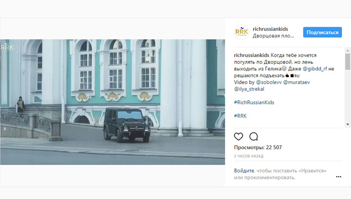Open the @murataev profile mention
The image size is (351, 199).
pyautogui.click(x=296, y=82)
